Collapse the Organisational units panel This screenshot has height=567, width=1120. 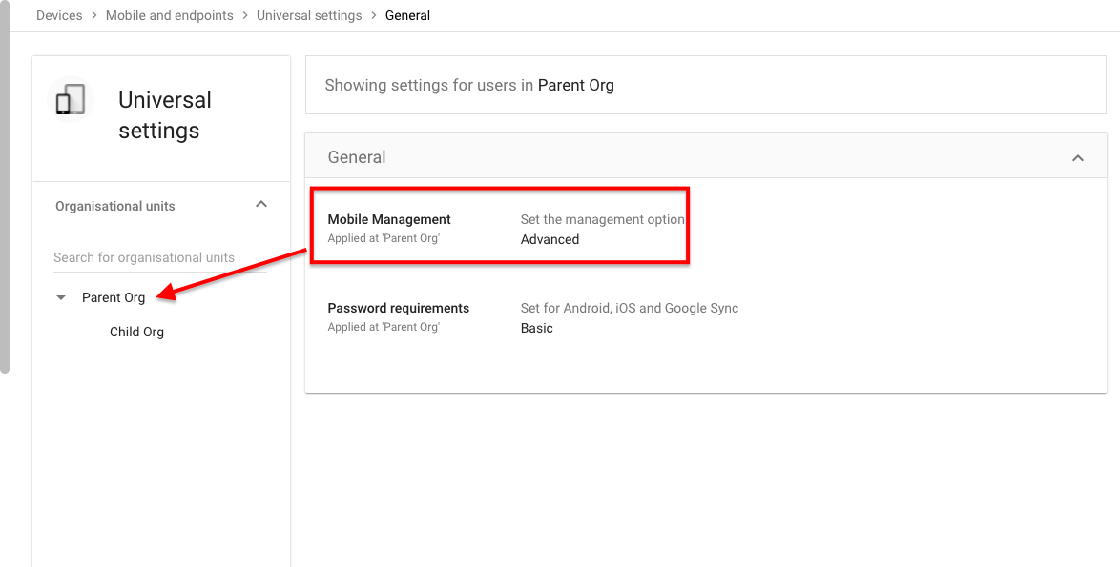[261, 205]
